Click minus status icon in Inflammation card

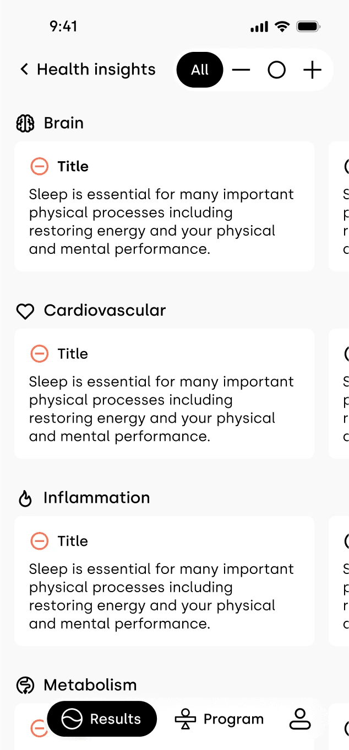pos(39,541)
